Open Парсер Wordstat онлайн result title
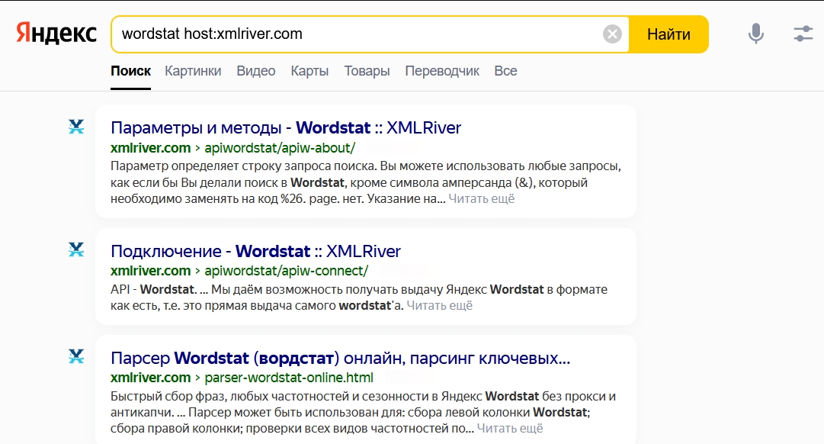 340,358
